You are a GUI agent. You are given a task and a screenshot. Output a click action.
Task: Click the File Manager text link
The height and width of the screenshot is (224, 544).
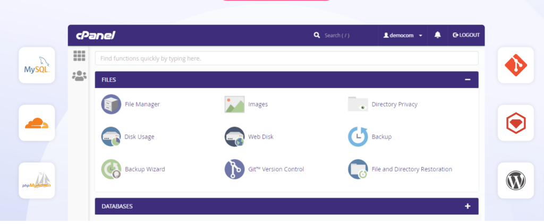click(x=142, y=104)
